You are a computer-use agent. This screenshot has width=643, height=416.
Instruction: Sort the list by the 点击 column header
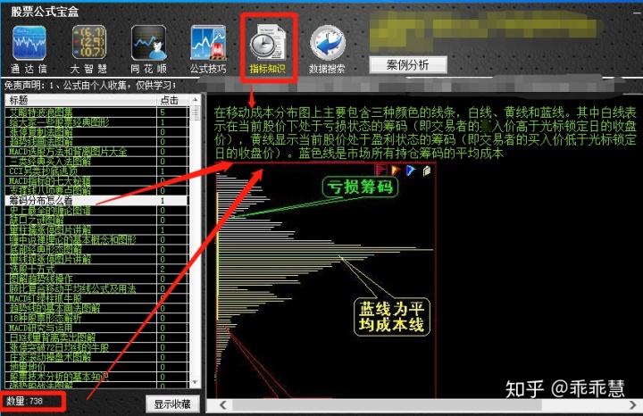point(172,100)
